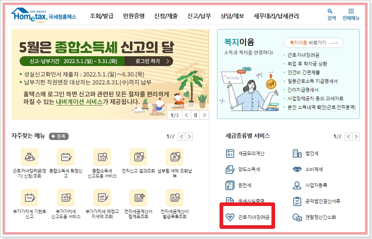This screenshot has height=239, width=372.
Task: Open 취업 후 학자금 상환 link
Action: point(307,64)
